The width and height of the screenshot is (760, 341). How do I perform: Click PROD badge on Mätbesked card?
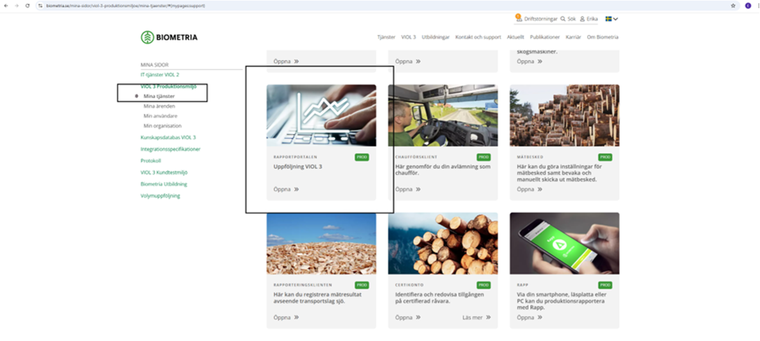tap(605, 157)
